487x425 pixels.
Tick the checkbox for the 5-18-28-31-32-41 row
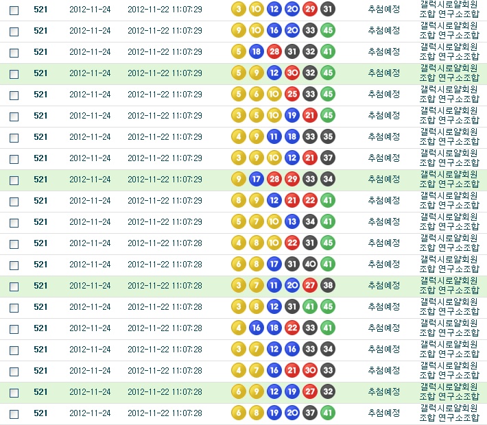pyautogui.click(x=14, y=53)
